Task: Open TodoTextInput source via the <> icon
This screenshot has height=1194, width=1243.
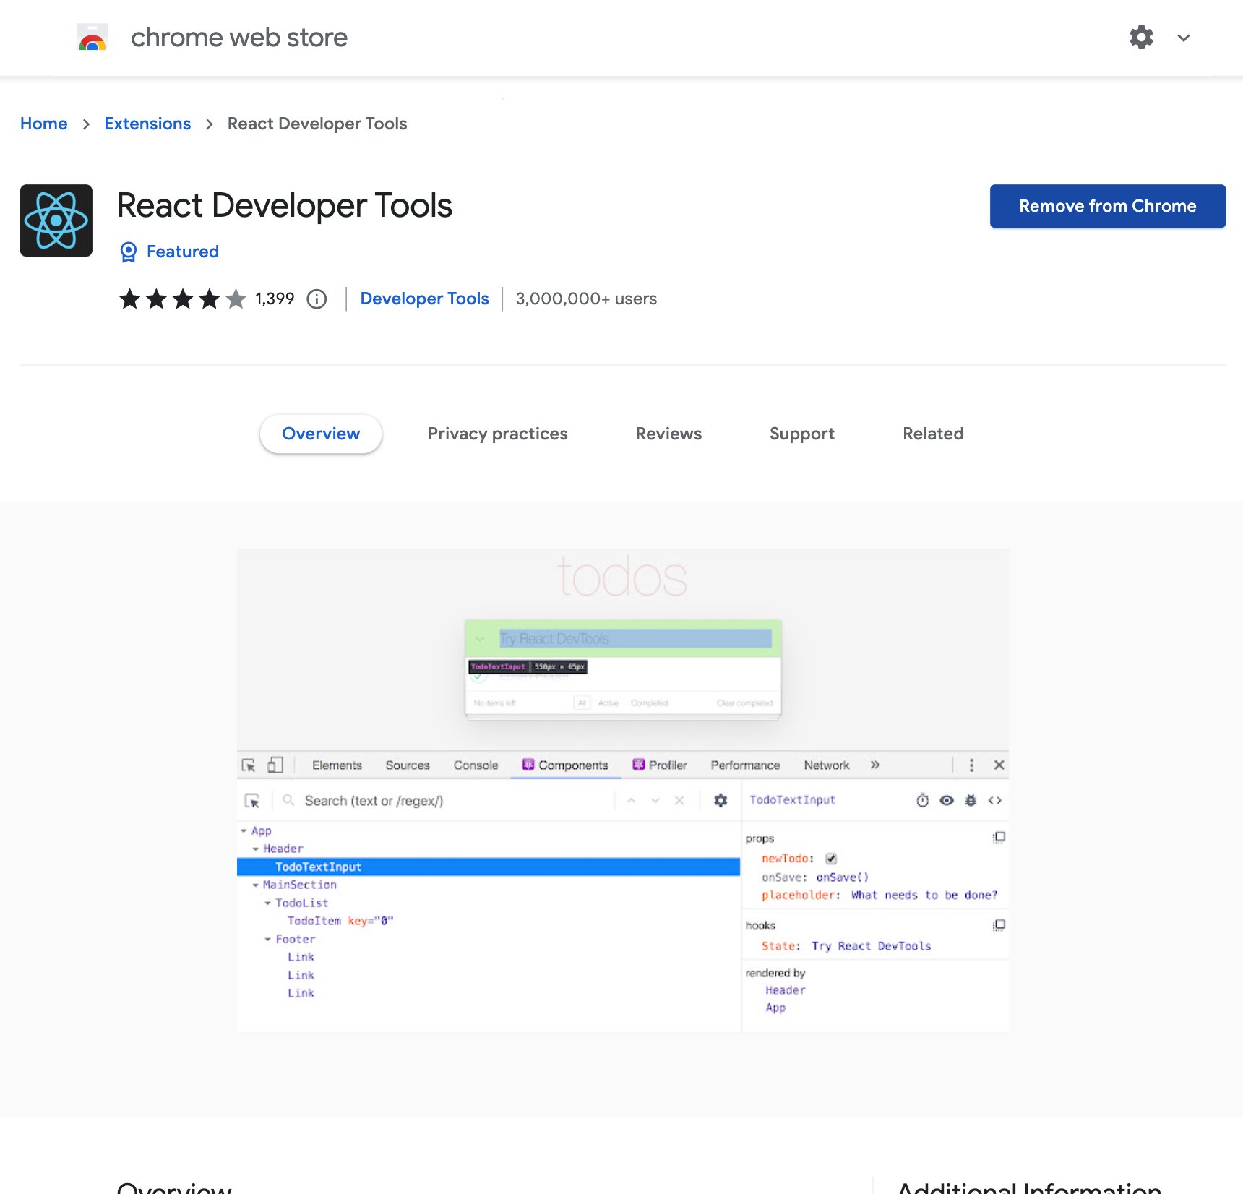Action: pos(995,800)
